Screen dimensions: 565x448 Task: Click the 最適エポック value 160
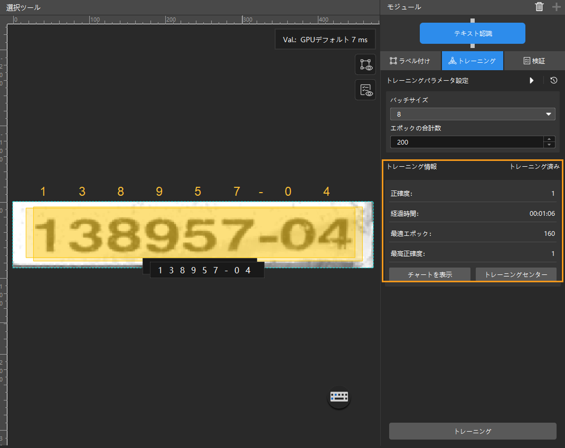pos(549,233)
